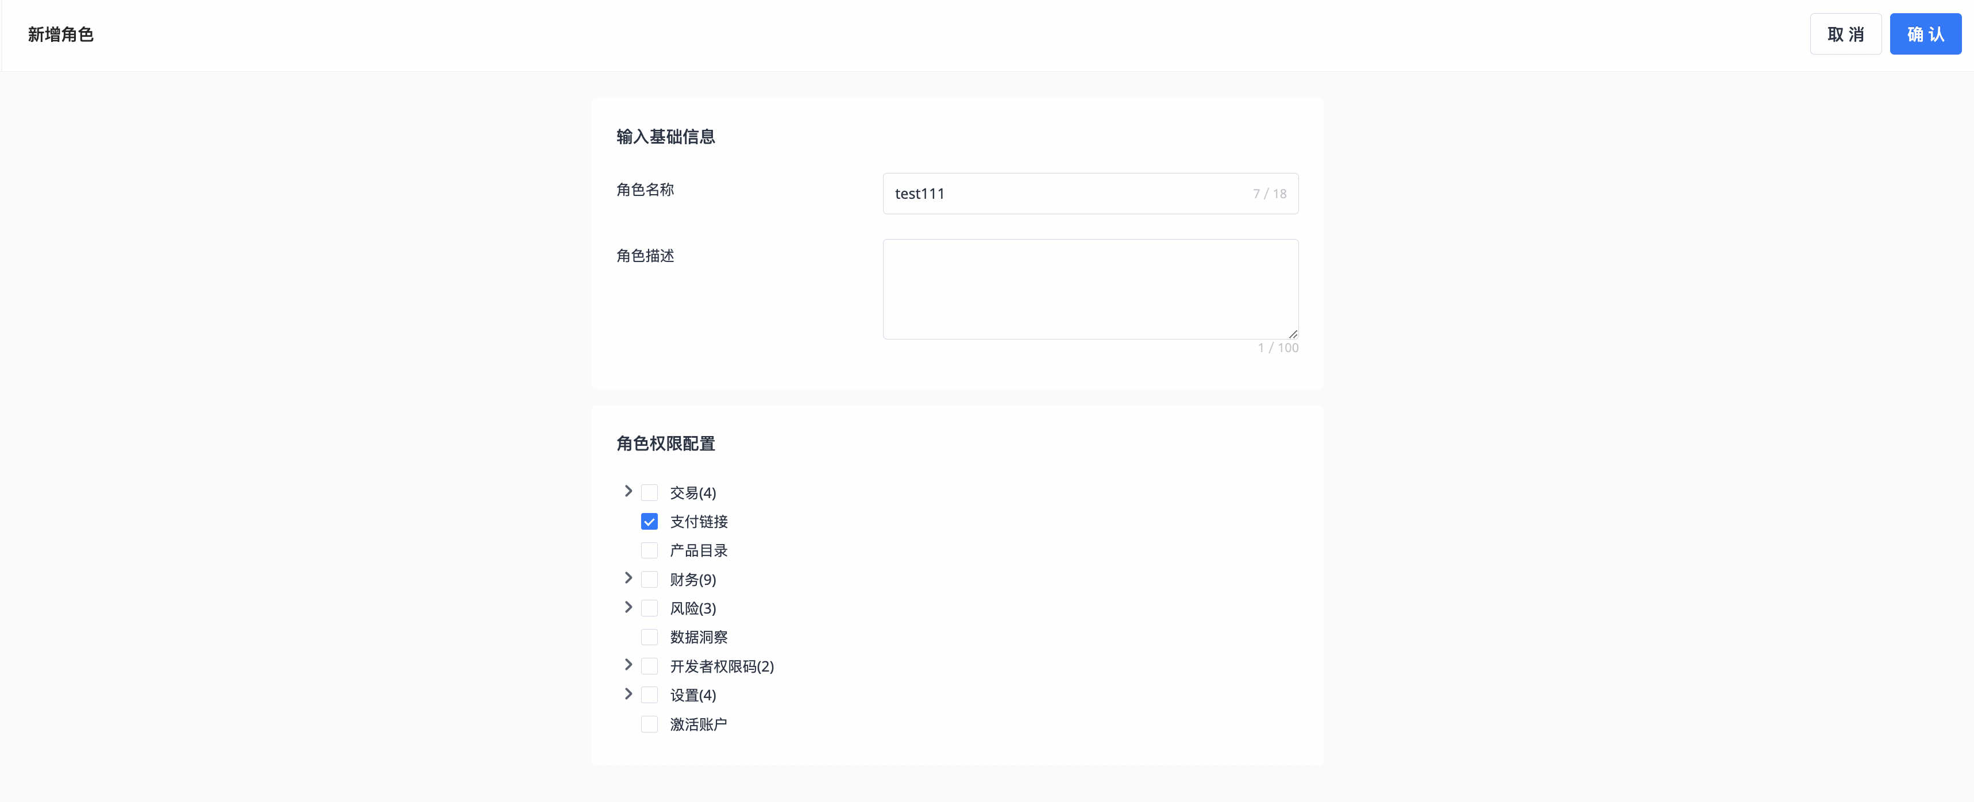Expand the 设置(4) tree node
Screen dimensions: 1974x802
629,694
